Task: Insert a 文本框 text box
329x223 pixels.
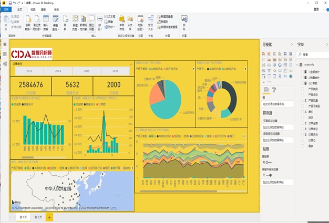Action: coord(110,16)
